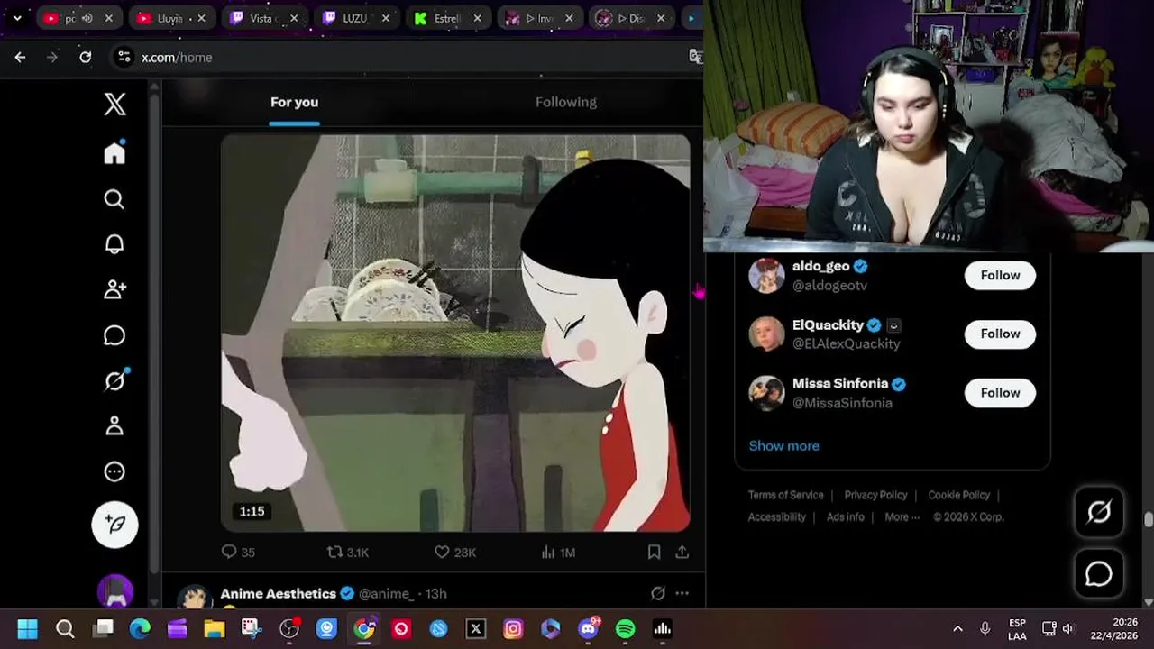Open Notifications bell icon
The width and height of the screenshot is (1154, 649).
tap(114, 244)
